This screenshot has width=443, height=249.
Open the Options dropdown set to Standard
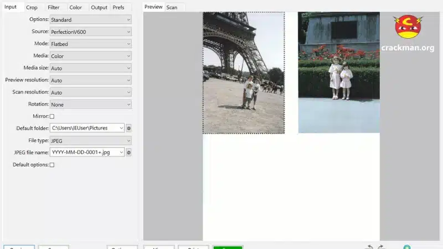pyautogui.click(x=90, y=20)
